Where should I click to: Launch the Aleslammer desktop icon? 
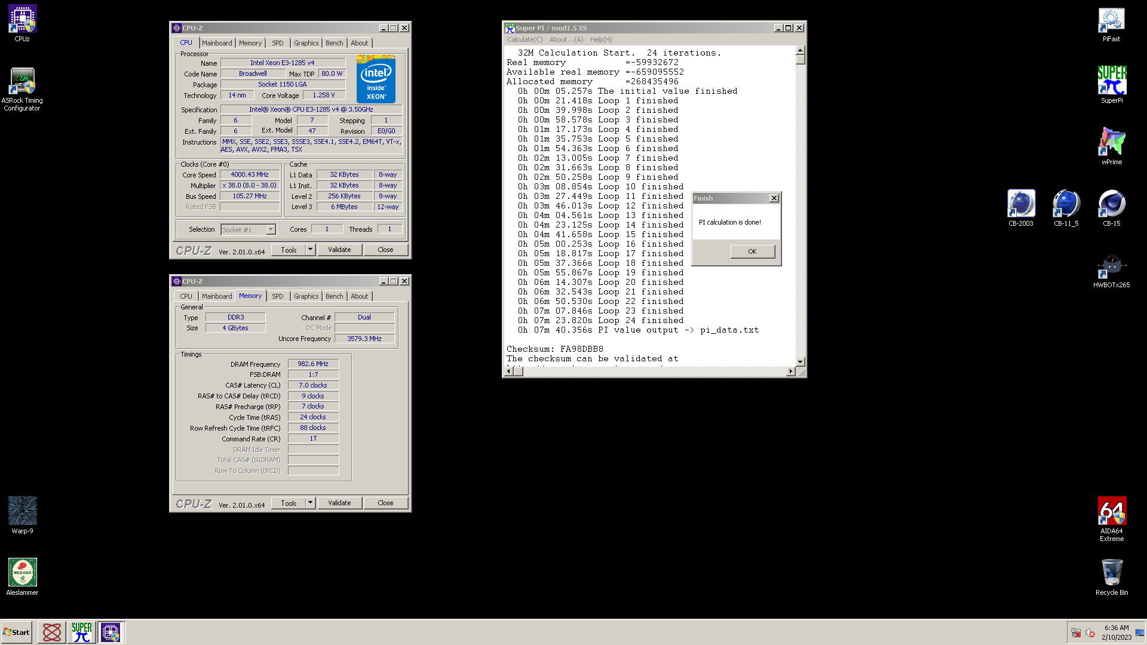(22, 577)
